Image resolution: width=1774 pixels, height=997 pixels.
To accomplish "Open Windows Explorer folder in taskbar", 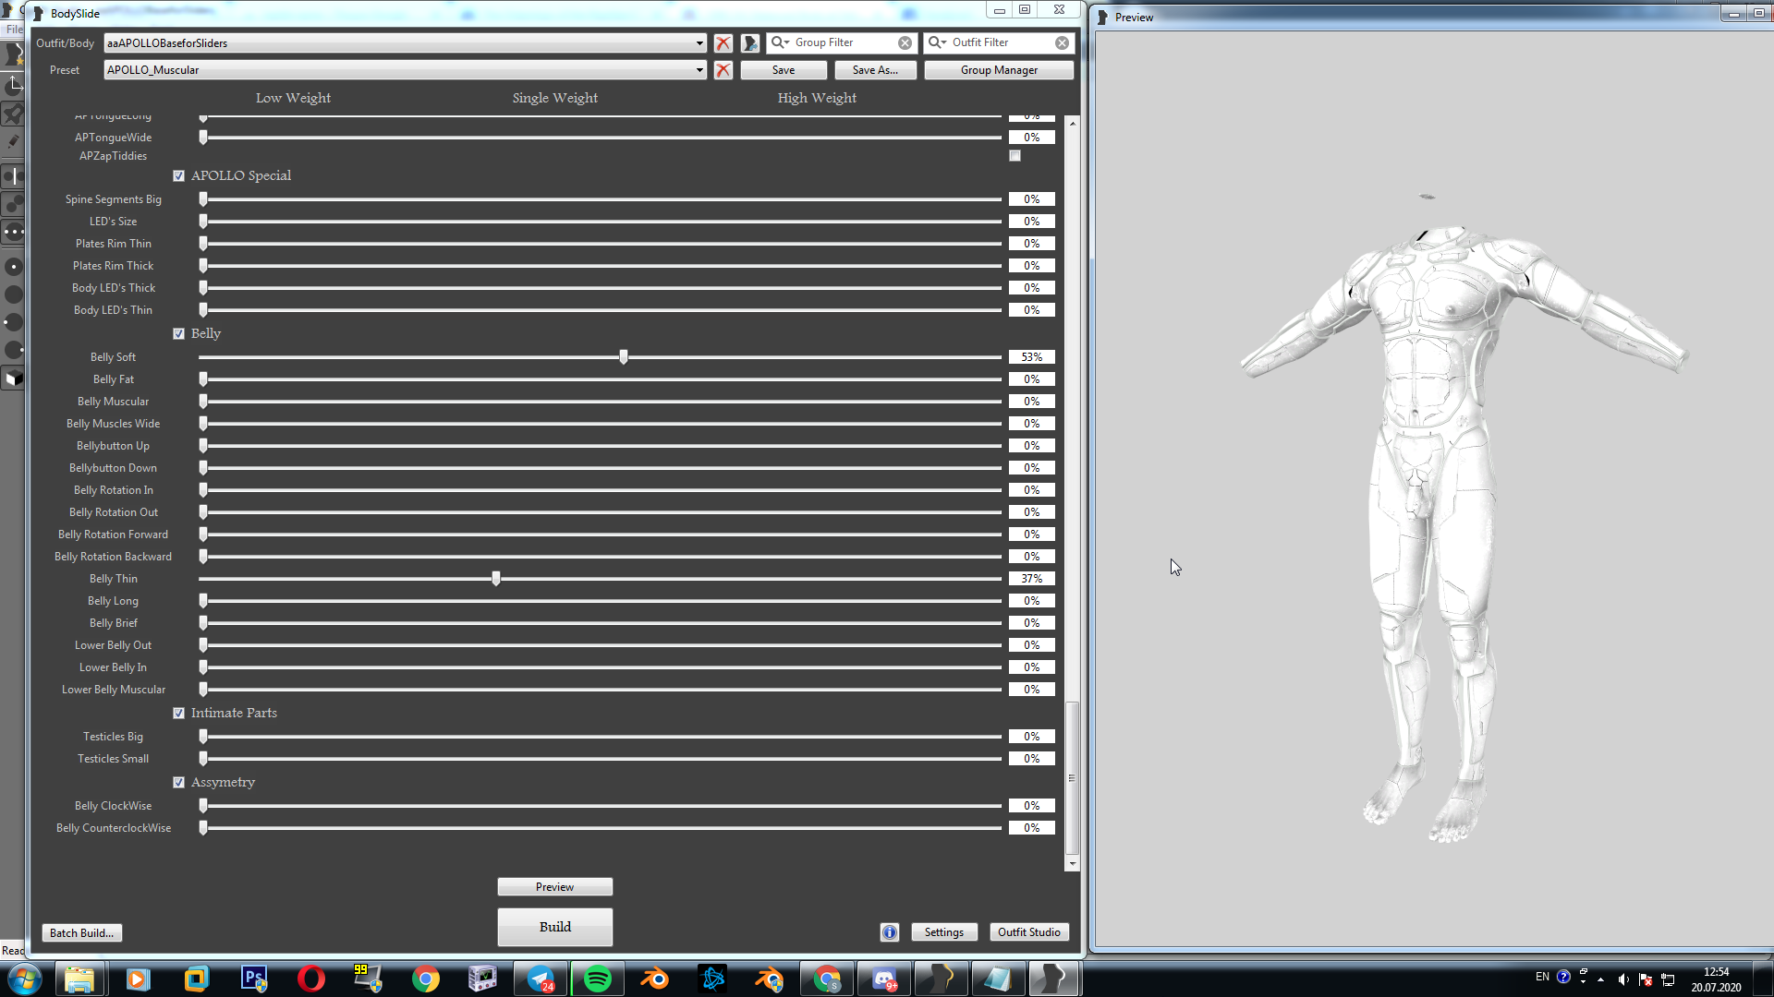I will click(x=80, y=979).
